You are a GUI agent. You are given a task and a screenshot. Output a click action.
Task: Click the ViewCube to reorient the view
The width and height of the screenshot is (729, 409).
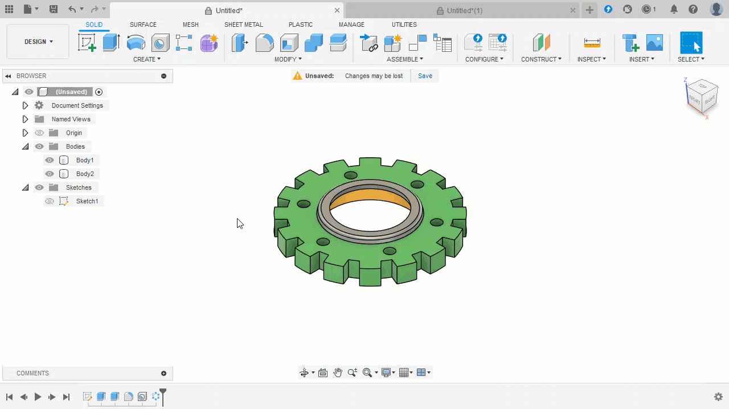pos(702,98)
